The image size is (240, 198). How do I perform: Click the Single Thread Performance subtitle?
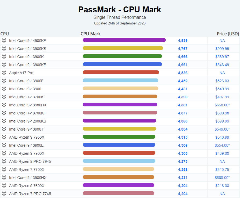click(x=120, y=17)
